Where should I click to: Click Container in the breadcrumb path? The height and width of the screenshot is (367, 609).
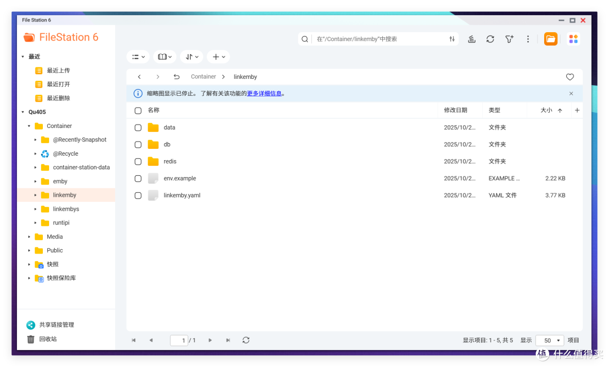[x=203, y=77]
